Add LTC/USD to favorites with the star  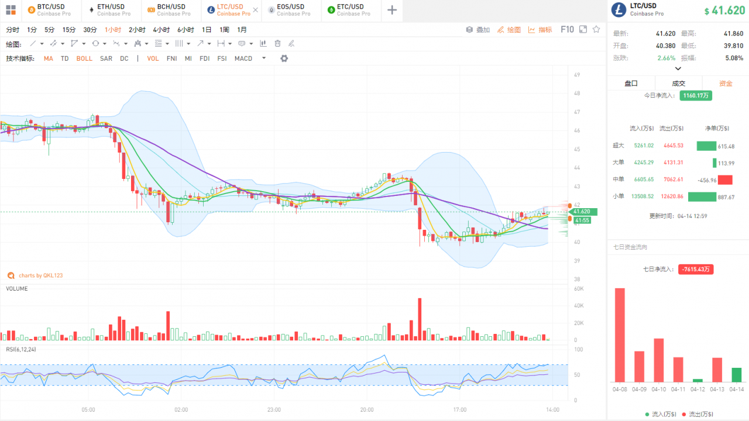pyautogui.click(x=596, y=29)
